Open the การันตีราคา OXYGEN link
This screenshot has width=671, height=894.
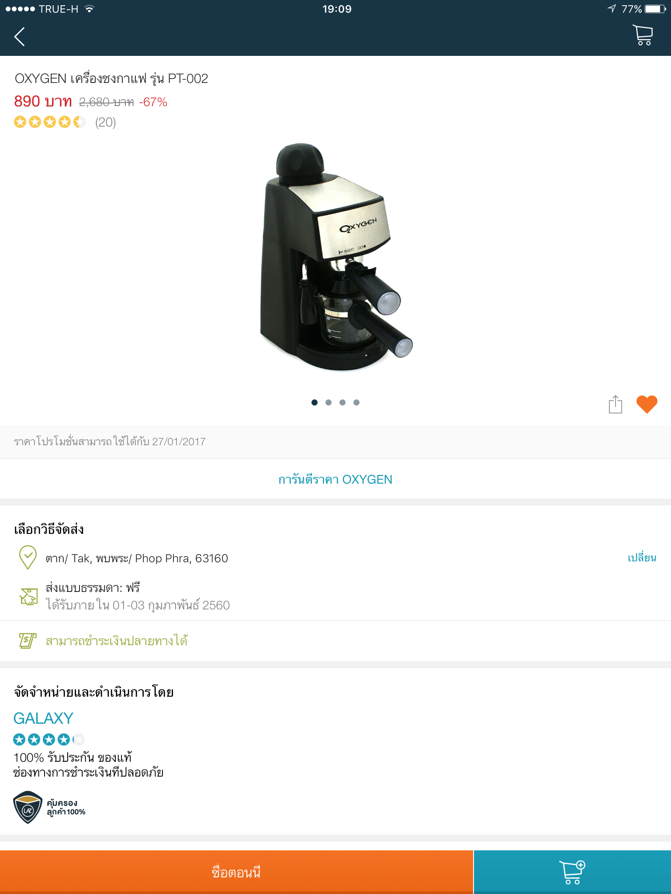click(x=335, y=479)
